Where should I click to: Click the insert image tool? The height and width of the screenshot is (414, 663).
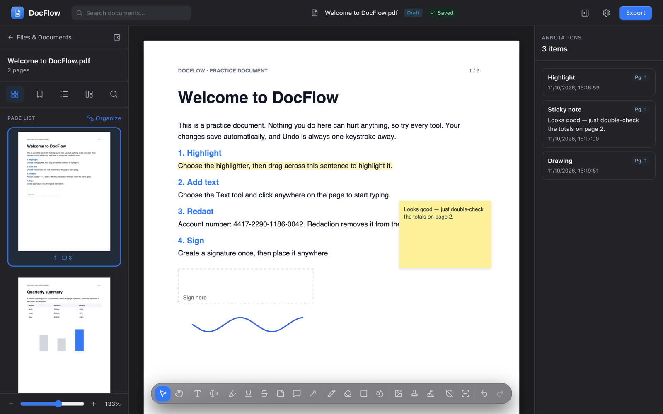[x=399, y=393]
